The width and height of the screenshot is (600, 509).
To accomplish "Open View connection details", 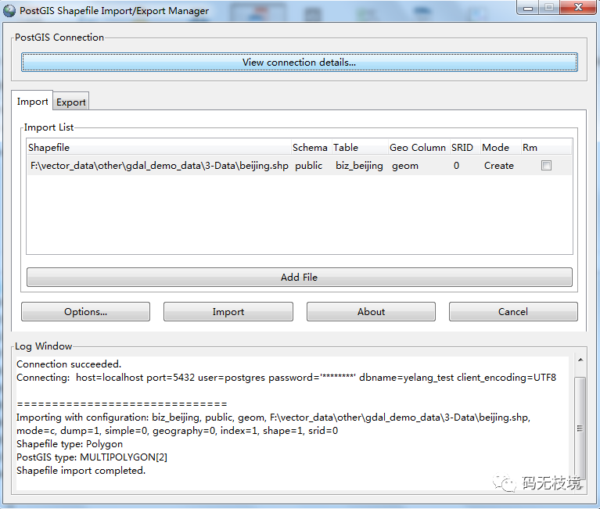I will point(300,63).
